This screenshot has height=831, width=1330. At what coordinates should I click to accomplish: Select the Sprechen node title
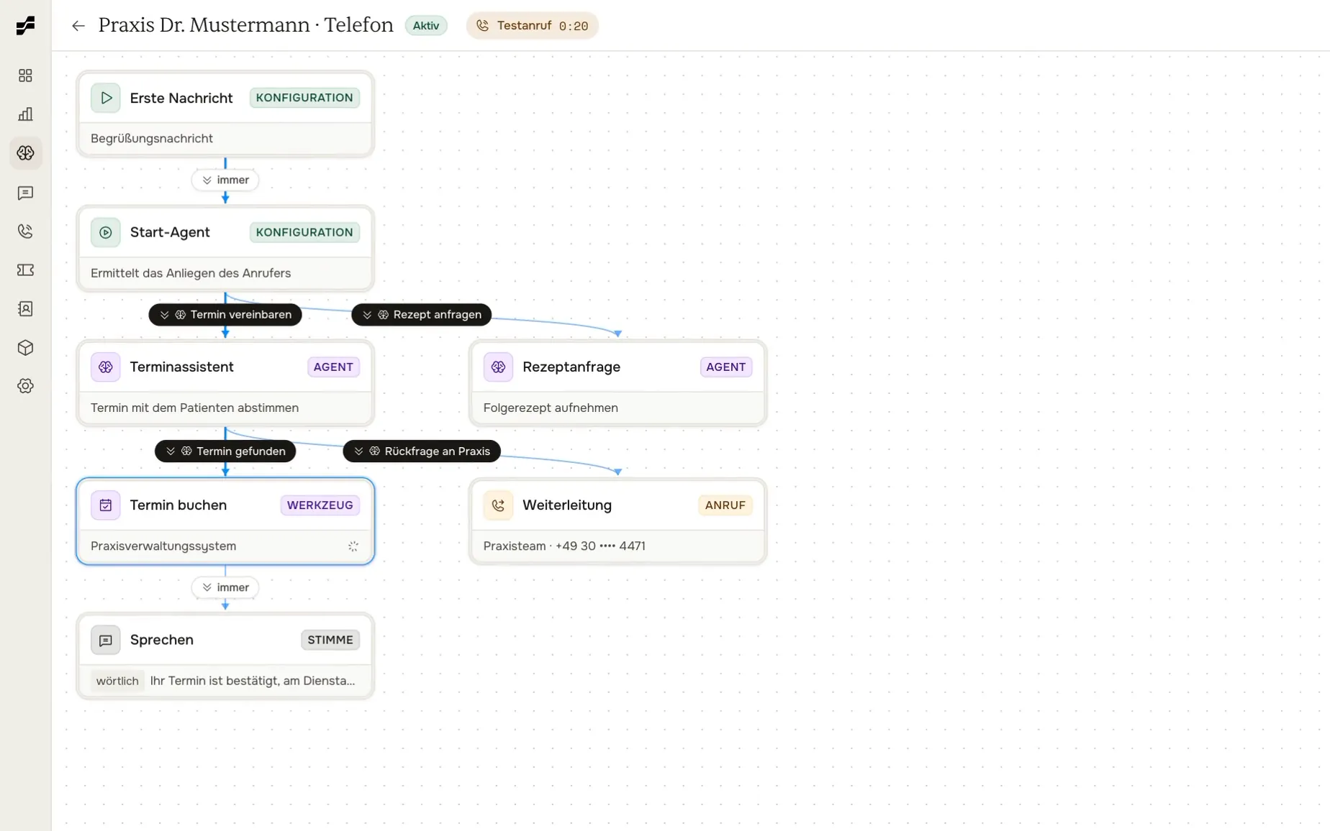click(162, 640)
